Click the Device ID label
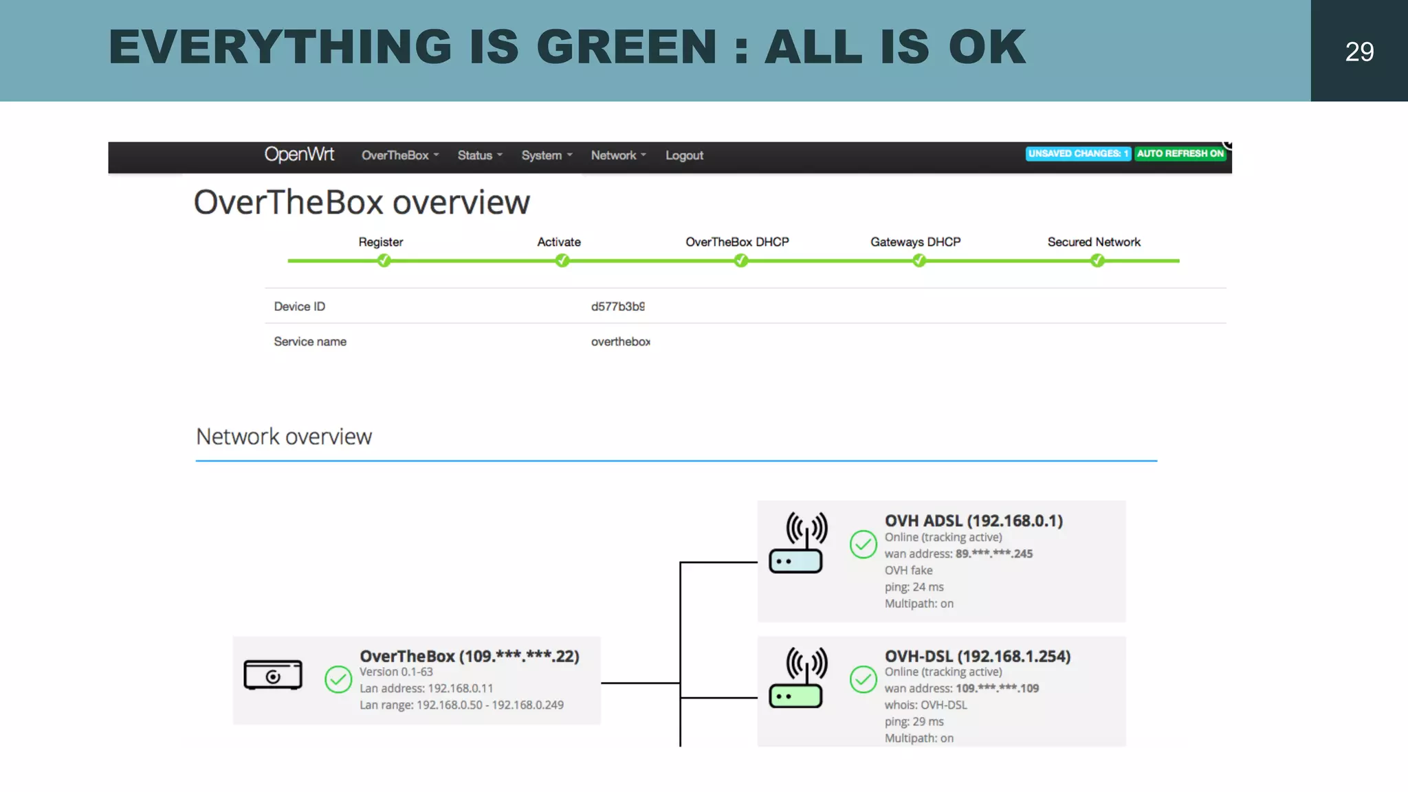The width and height of the screenshot is (1408, 792). [299, 307]
